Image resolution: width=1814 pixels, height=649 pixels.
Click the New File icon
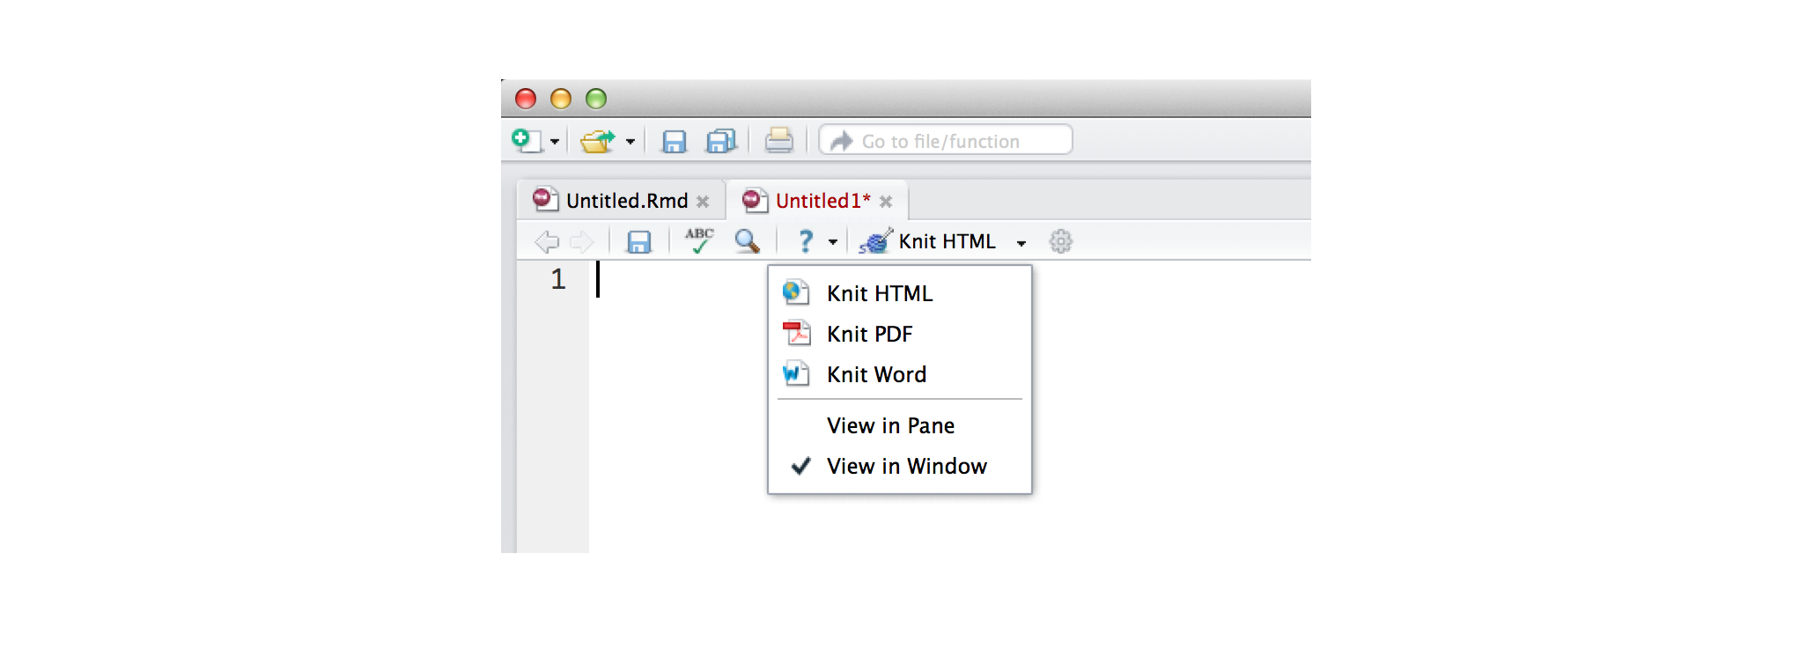(x=527, y=141)
